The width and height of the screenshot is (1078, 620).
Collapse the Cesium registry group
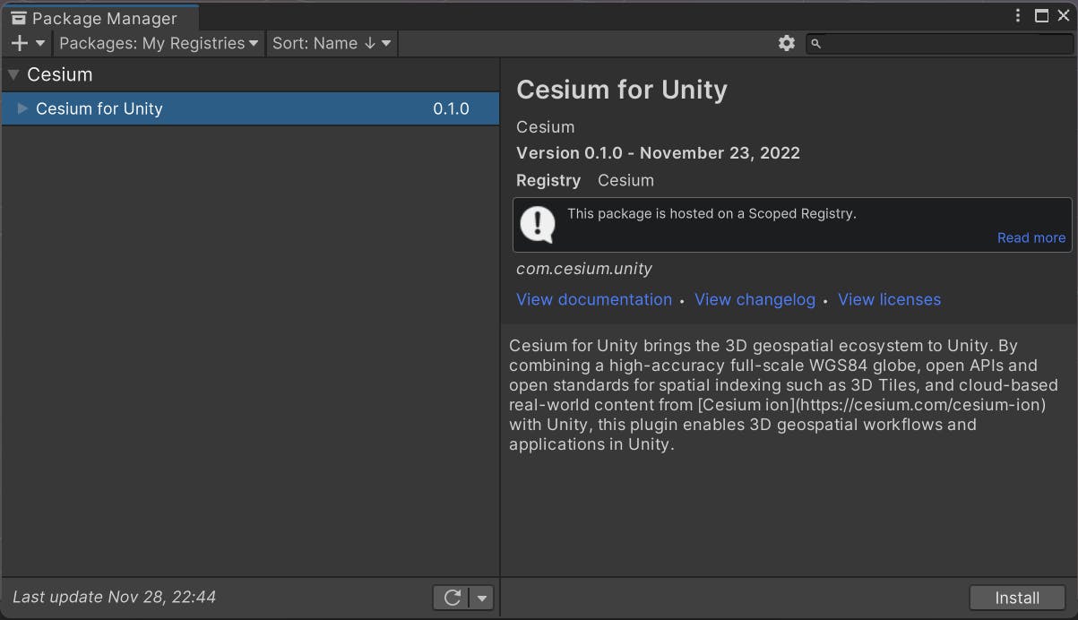click(13, 74)
